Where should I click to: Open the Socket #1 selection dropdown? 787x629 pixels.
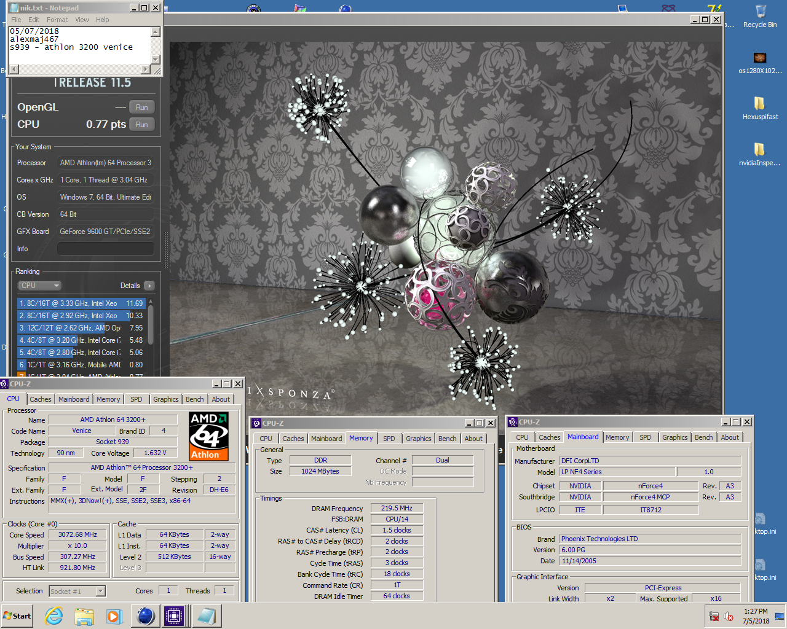click(77, 592)
